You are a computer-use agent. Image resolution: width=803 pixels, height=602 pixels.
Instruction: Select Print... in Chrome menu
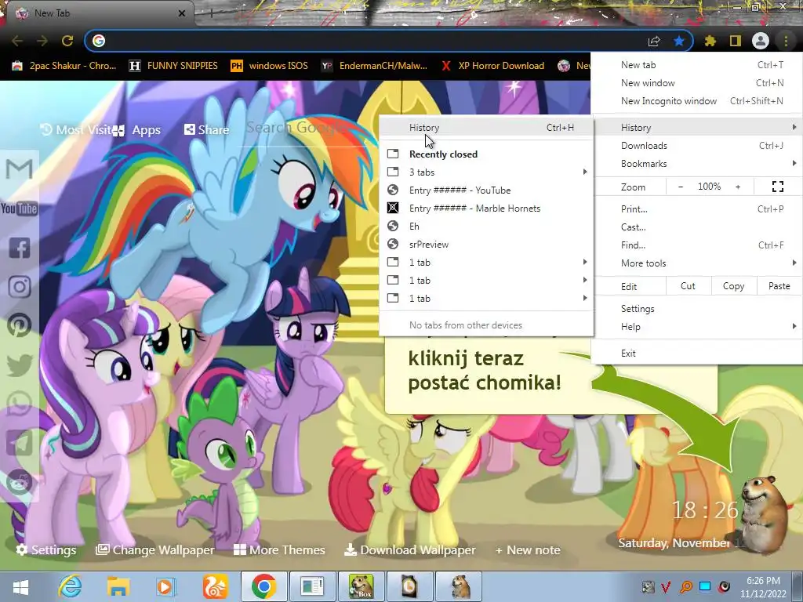click(x=697, y=209)
